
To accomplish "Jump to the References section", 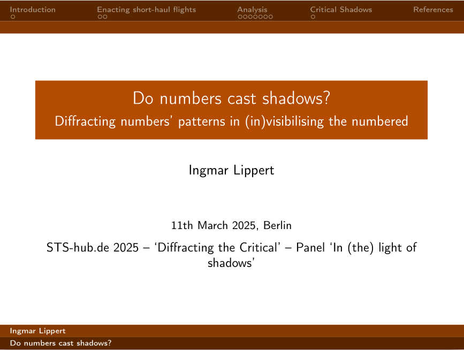I will pos(433,10).
